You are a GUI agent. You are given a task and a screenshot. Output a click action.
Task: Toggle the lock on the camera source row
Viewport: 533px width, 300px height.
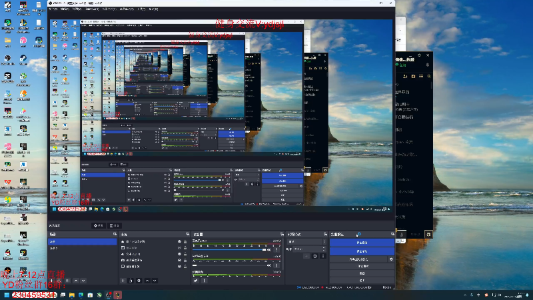[185, 260]
